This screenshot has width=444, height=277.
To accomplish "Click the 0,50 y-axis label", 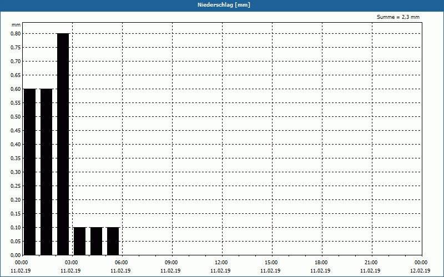I will coord(16,116).
